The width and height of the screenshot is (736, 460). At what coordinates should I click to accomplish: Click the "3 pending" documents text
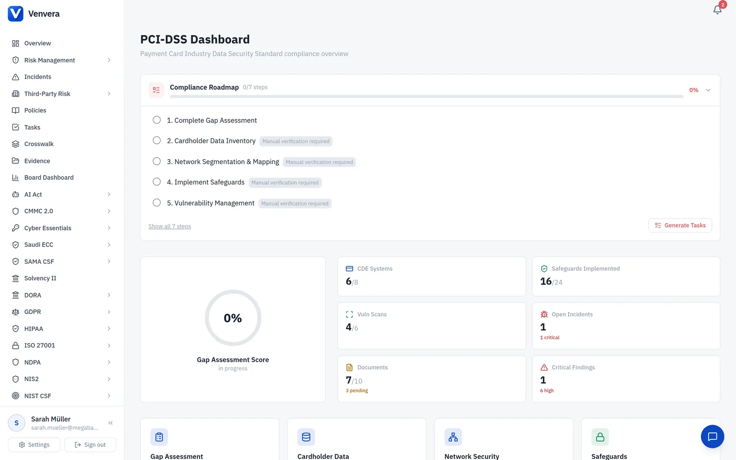point(357,391)
